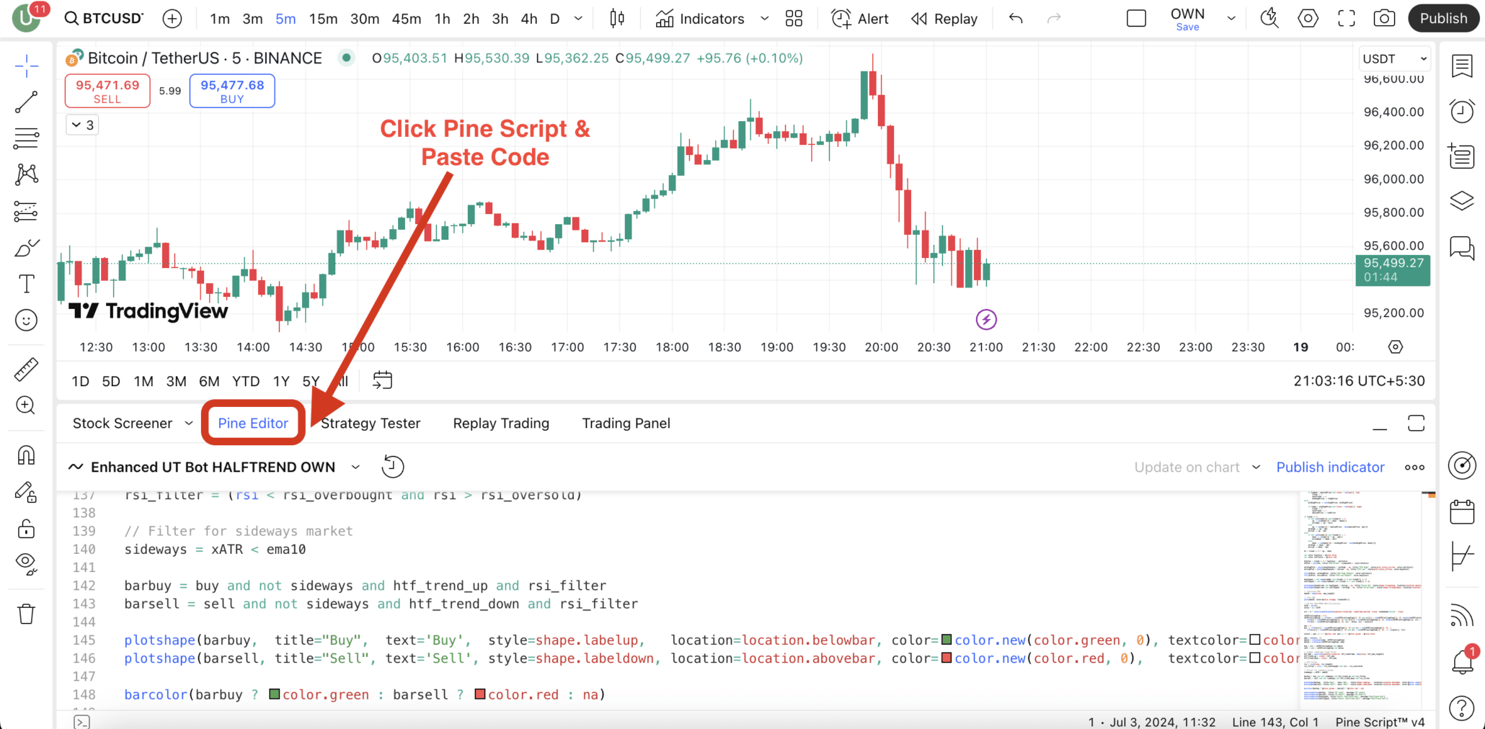Click the Publish indicator link
Screen dimensions: 1485x729
(1330, 467)
